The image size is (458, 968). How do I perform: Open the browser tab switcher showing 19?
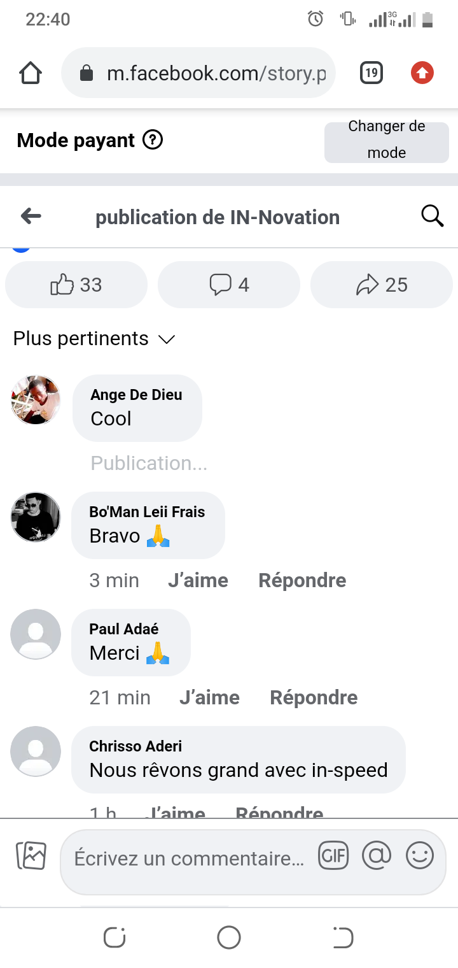click(371, 73)
